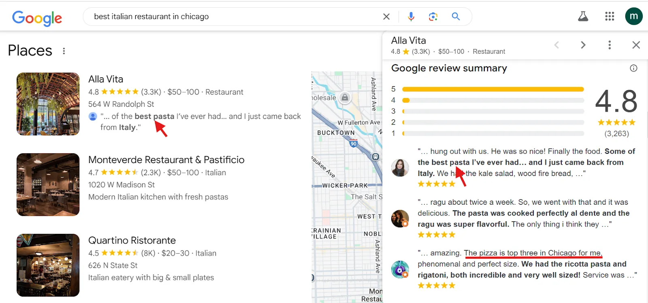Click the I-90 highway shield on map
Screen dimensions: 648x303
(x=354, y=143)
